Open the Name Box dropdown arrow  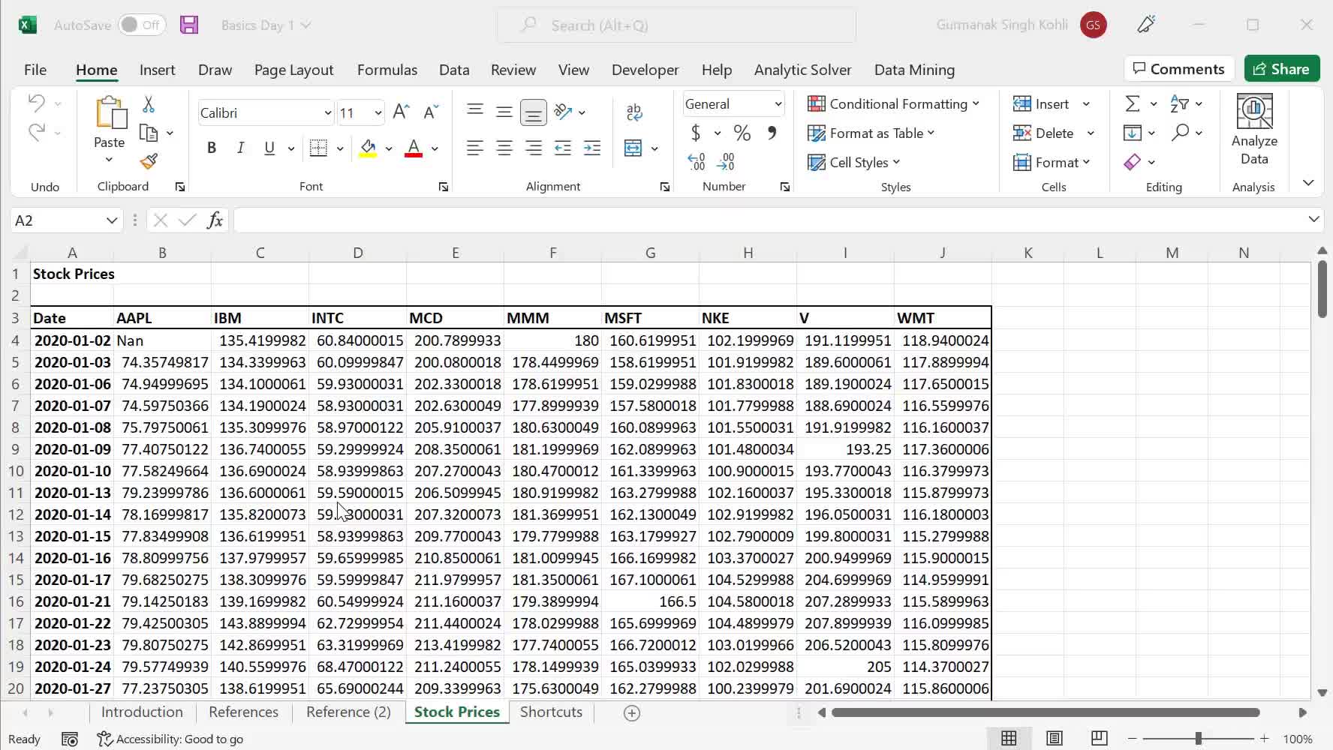(111, 220)
